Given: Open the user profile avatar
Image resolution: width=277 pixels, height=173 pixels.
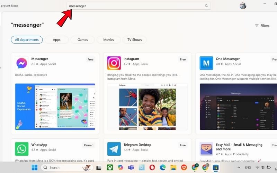Looking at the screenshot, I should coord(243,6).
